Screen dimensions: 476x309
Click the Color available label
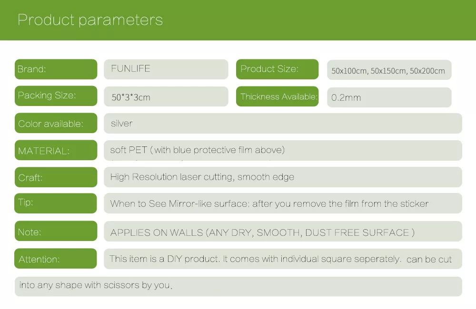56,124
